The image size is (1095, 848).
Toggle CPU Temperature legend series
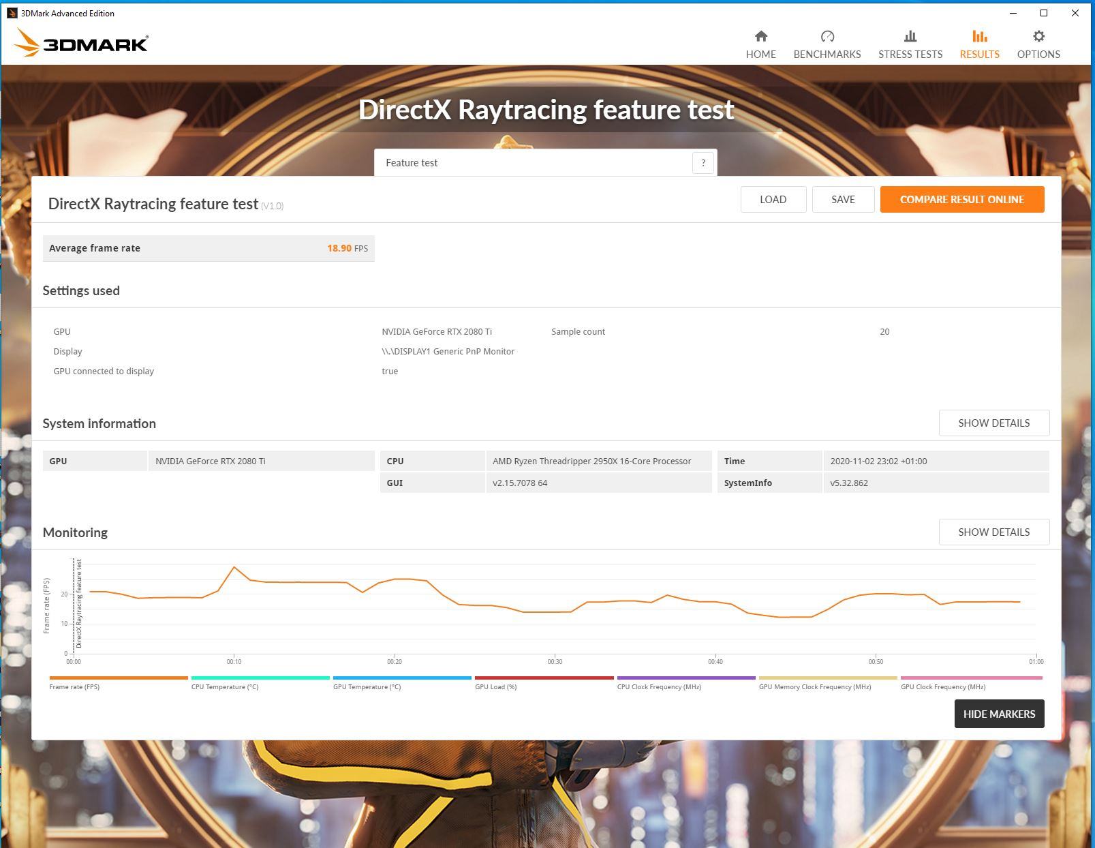click(x=260, y=682)
